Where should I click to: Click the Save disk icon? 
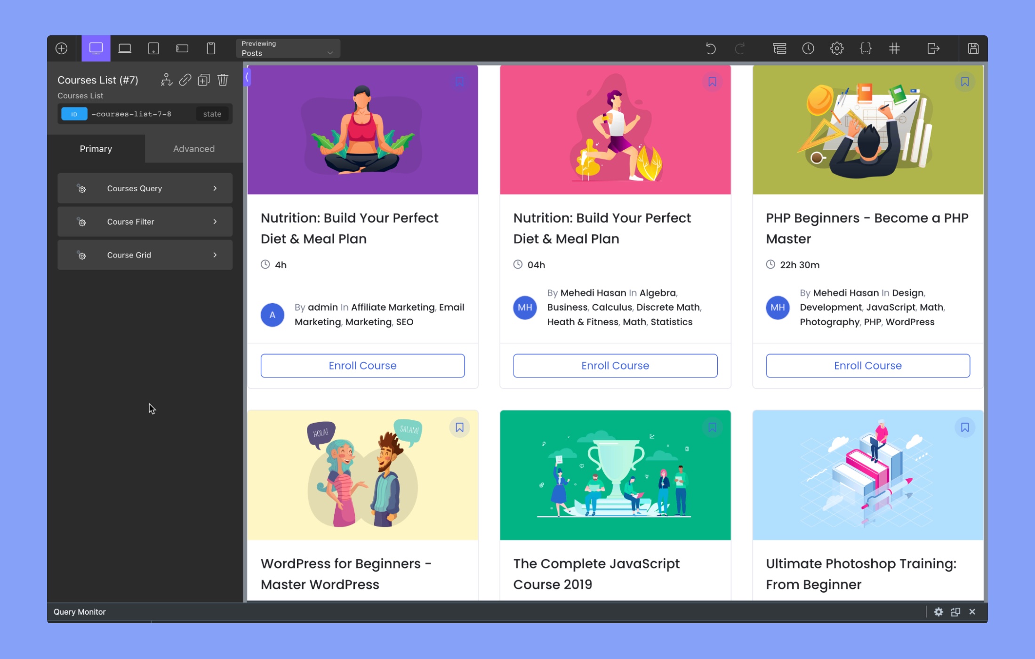point(973,48)
